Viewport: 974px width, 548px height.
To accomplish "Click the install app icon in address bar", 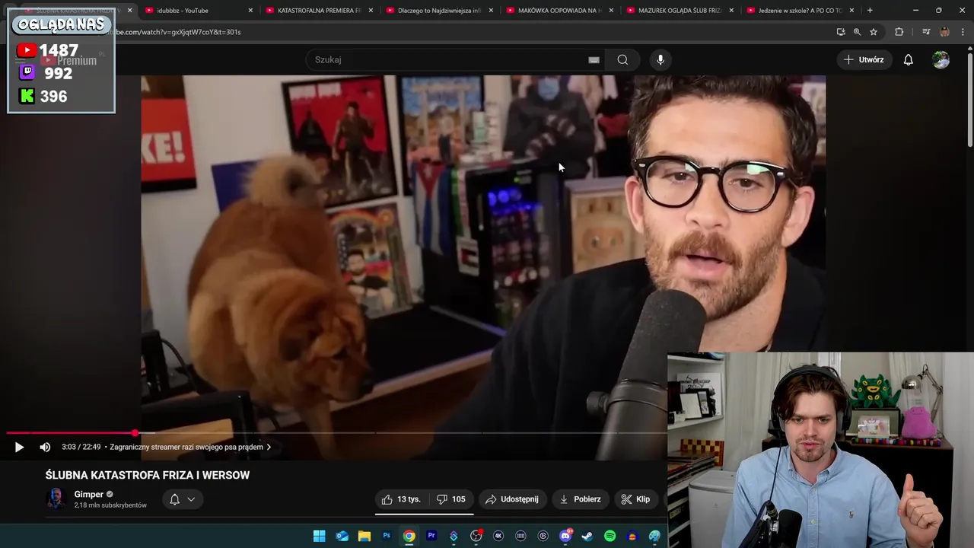I will (x=841, y=32).
